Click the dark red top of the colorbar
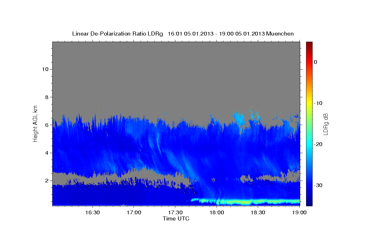 point(309,45)
